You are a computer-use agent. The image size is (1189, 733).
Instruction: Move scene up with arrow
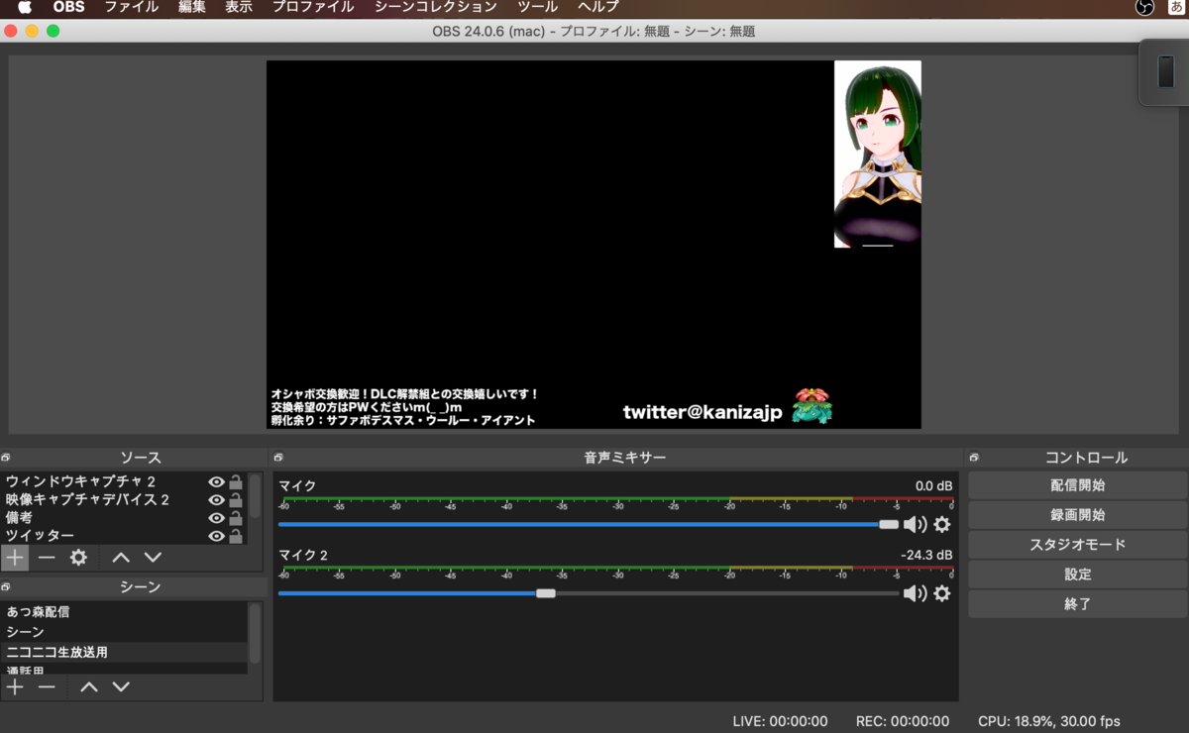click(x=89, y=686)
